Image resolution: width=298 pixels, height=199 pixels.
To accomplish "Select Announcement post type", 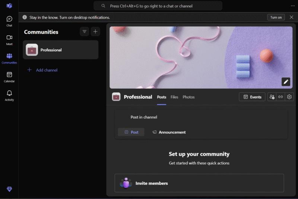I will click(x=169, y=132).
